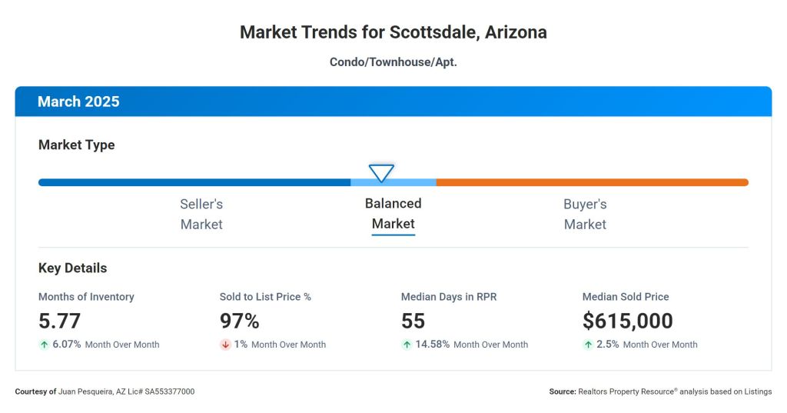
Task: Click the 97% sold to list value
Action: (239, 321)
